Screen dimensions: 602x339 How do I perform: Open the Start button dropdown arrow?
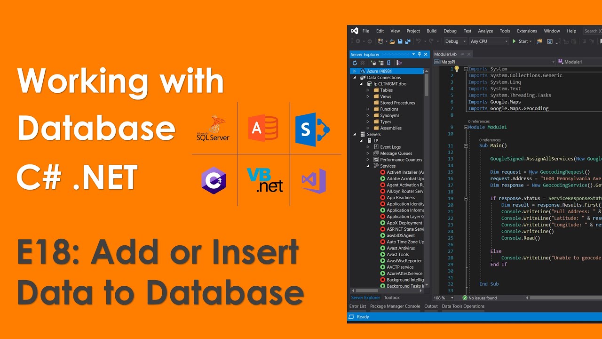[531, 41]
